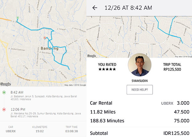Go back using the arrow icon

[95, 8]
